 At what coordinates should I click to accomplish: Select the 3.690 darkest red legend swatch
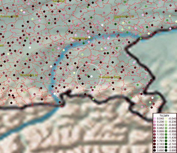(155, 151)
